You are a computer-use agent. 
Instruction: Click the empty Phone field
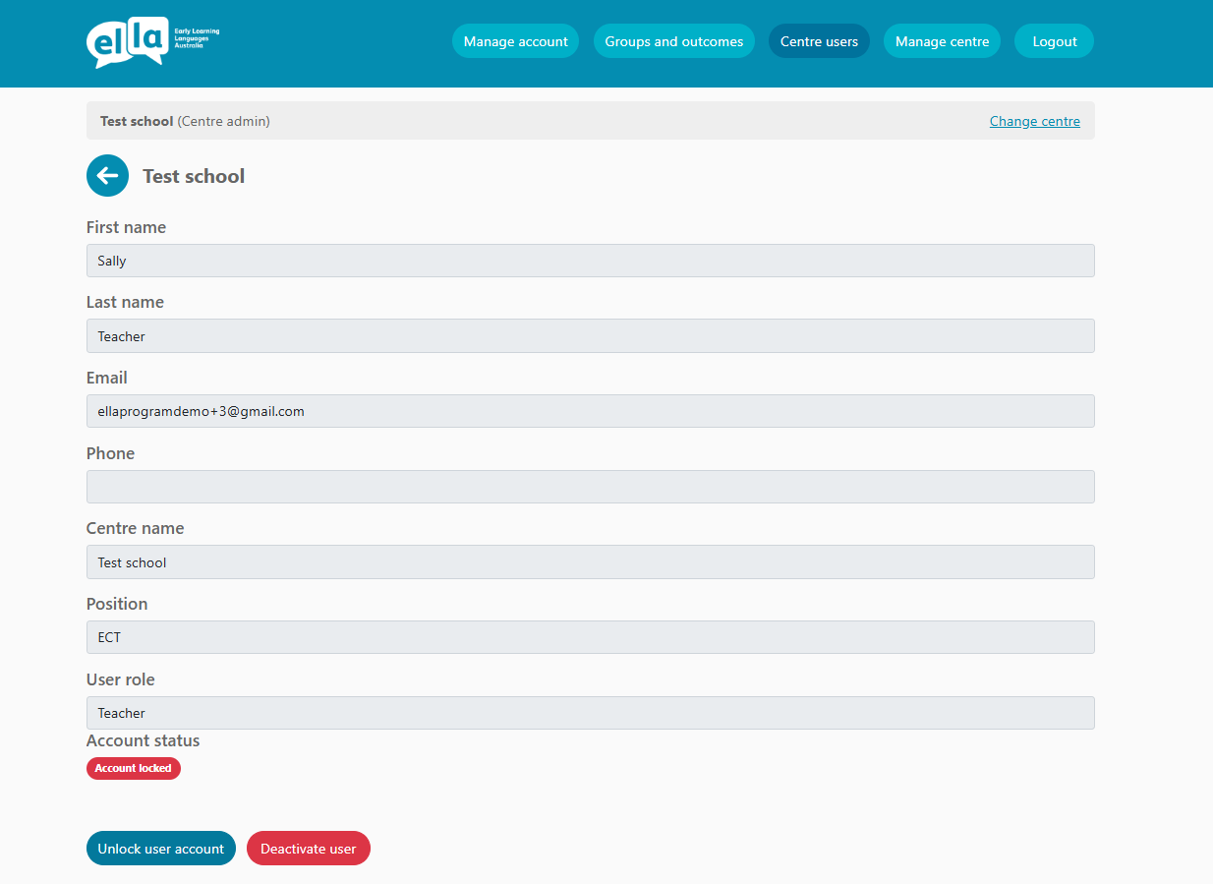pos(590,487)
